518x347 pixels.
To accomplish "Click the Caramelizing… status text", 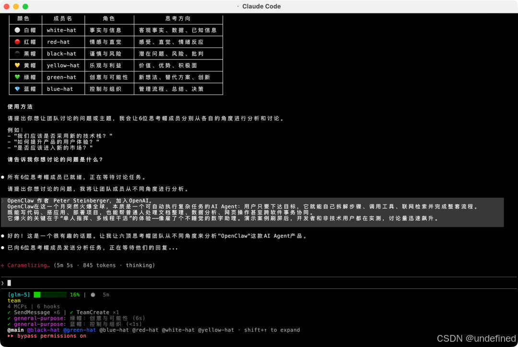I will click(x=29, y=265).
